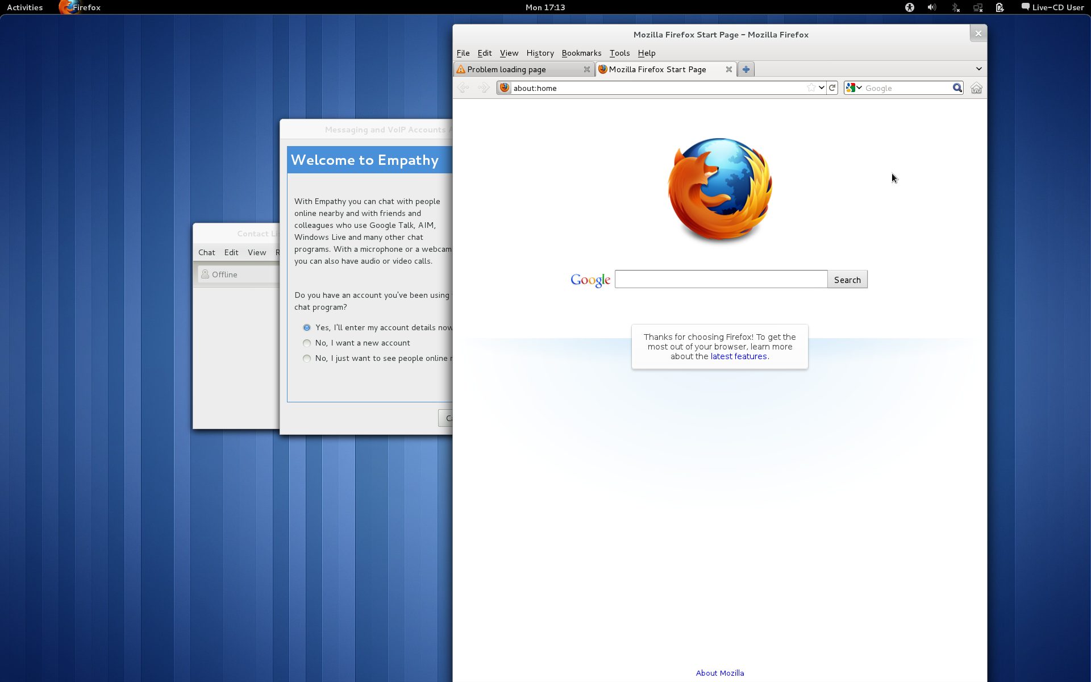Open the View menu in Contact List window

(x=257, y=252)
